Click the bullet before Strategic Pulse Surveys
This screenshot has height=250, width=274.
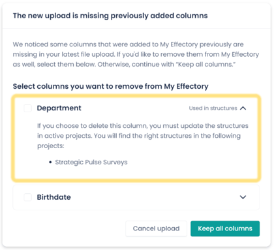click(x=50, y=163)
